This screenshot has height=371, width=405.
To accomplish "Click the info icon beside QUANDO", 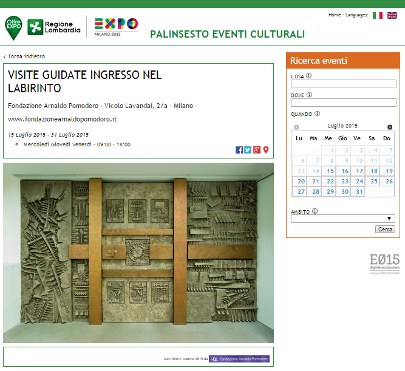I will click(x=318, y=114).
